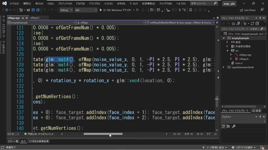Click the notifications bell in status bar

pos(262,147)
